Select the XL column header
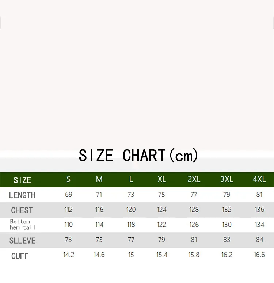The width and height of the screenshot is (274, 283). [x=161, y=179]
